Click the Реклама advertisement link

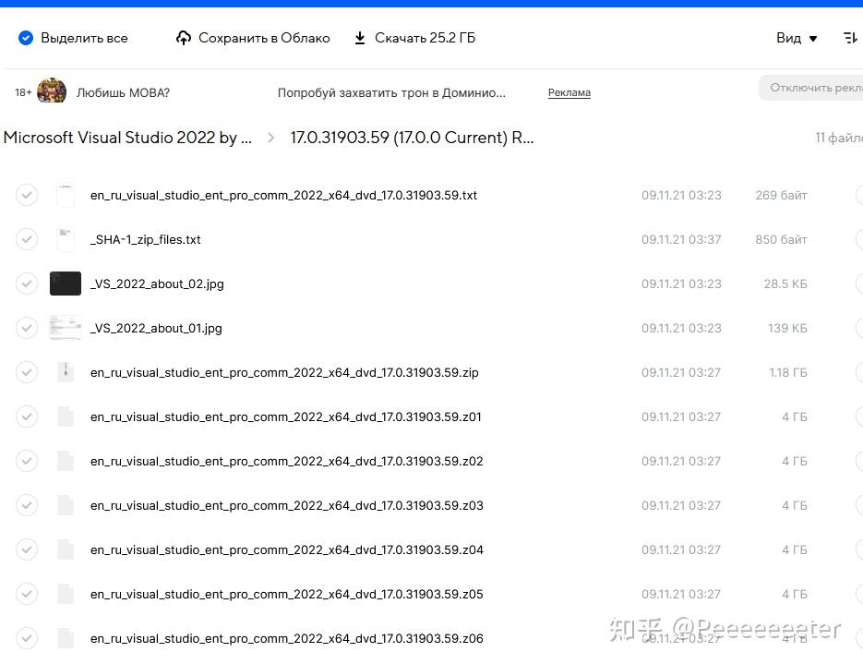click(x=569, y=92)
